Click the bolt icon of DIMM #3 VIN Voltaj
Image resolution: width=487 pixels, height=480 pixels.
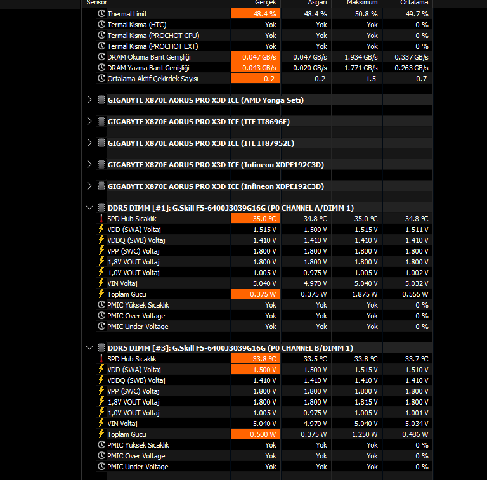[x=101, y=424]
